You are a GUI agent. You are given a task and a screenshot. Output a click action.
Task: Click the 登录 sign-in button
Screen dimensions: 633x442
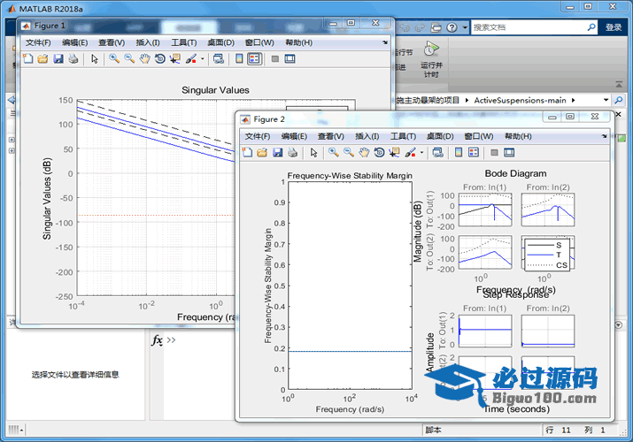coord(614,27)
